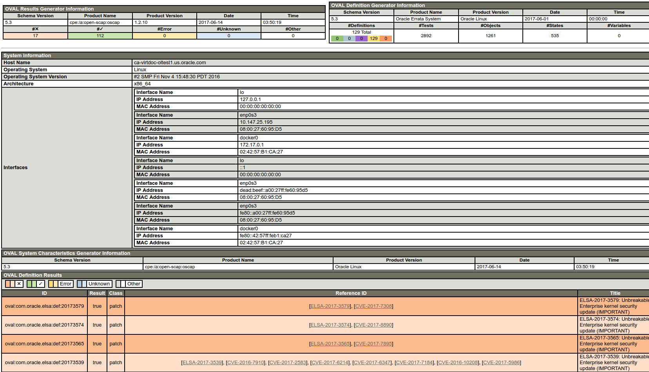Click the Class column header
Screen dimensions: 649x372
(x=116, y=293)
